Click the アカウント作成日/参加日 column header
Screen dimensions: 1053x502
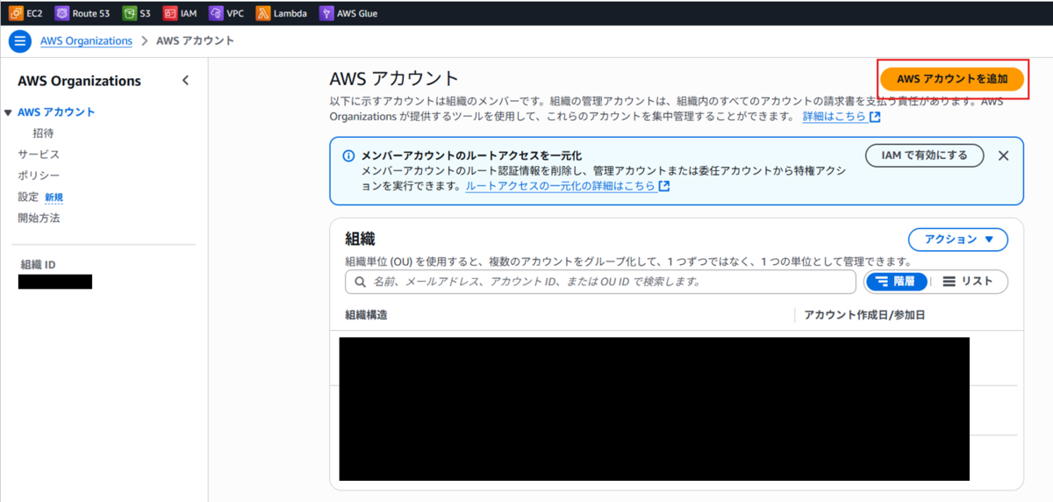coord(864,314)
